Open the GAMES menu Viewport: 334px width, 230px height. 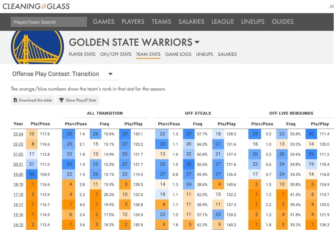tap(103, 22)
